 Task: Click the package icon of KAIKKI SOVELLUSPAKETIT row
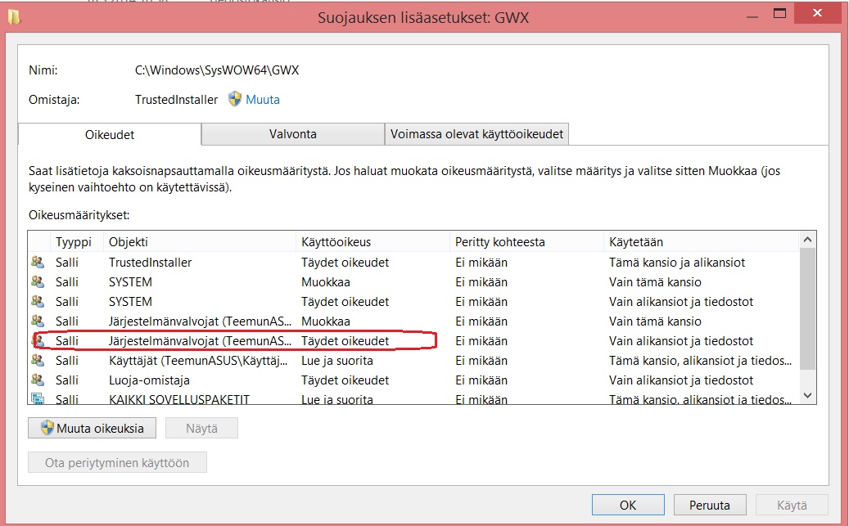click(x=38, y=399)
